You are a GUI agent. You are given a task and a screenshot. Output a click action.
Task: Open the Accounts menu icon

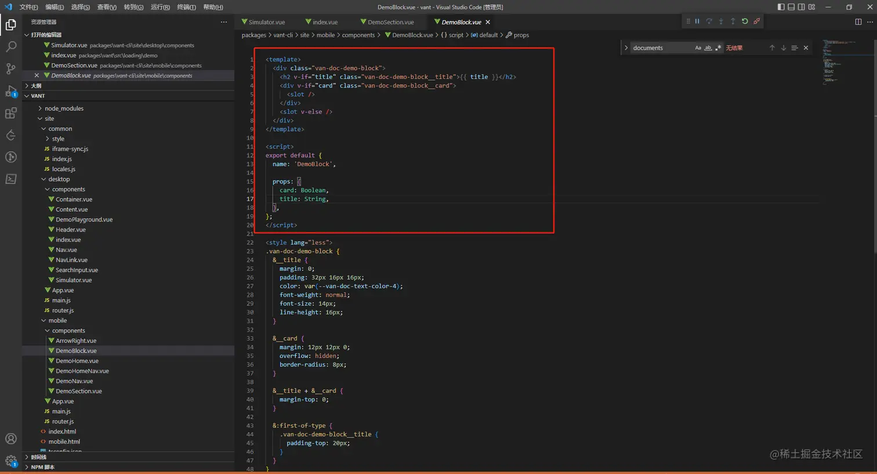point(10,439)
